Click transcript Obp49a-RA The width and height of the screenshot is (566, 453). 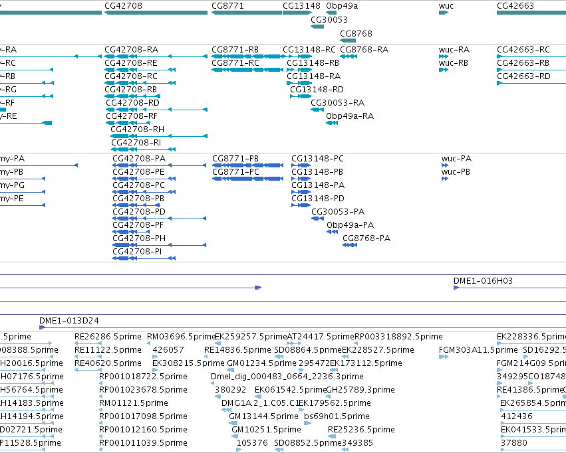(x=350, y=116)
